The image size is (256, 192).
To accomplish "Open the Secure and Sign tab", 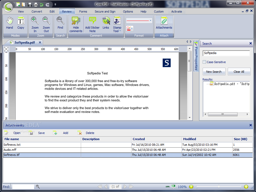I will [105, 11].
